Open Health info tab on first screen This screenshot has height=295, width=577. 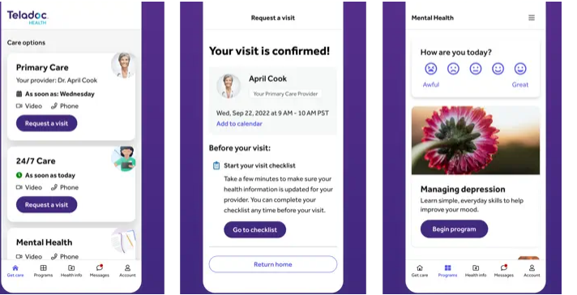pyautogui.click(x=71, y=271)
